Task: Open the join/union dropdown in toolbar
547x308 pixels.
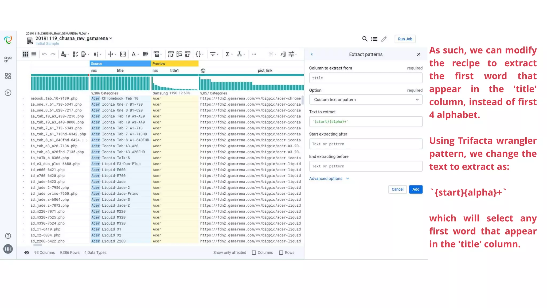Action: pos(241,54)
